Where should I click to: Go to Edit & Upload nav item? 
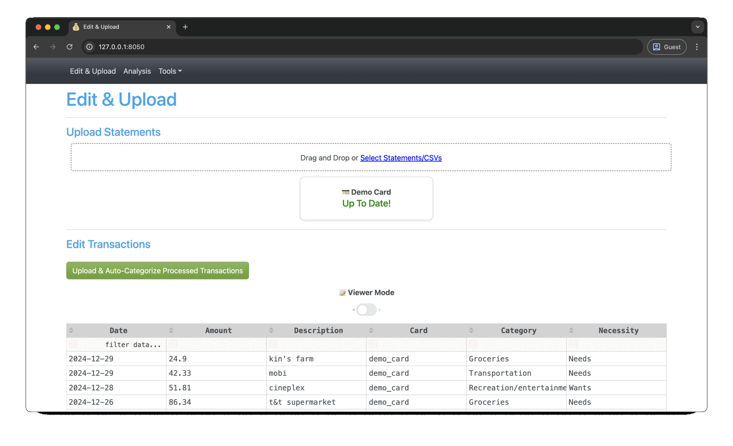(x=93, y=71)
